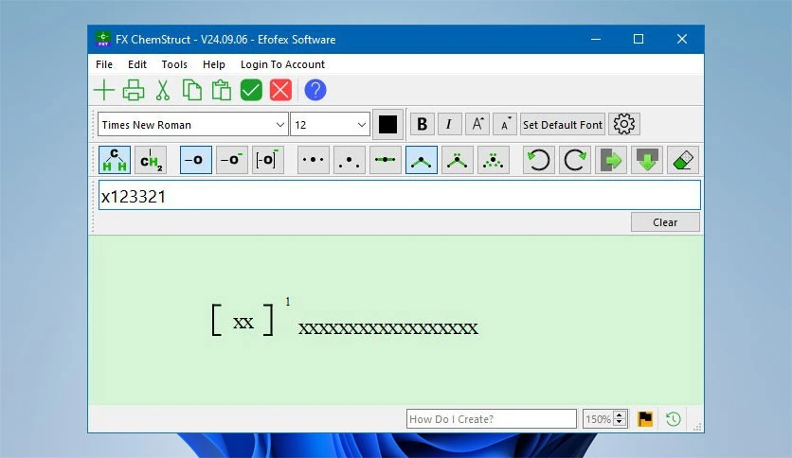Click the long xxxxxxxx text in canvas
The height and width of the screenshot is (458, 792).
click(387, 328)
